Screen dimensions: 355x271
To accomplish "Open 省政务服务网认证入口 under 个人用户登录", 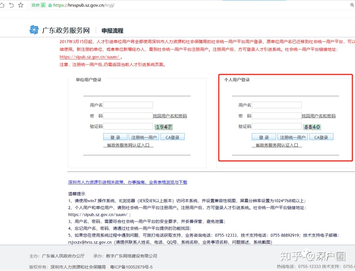I will [277, 145].
